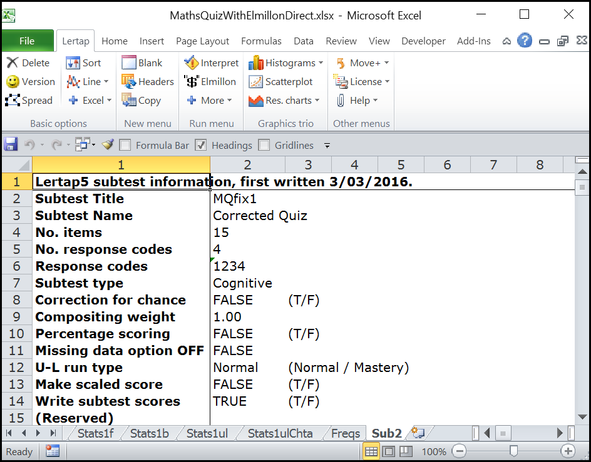
Task: Click the vertical scrollbar thumb
Action: tap(582, 187)
